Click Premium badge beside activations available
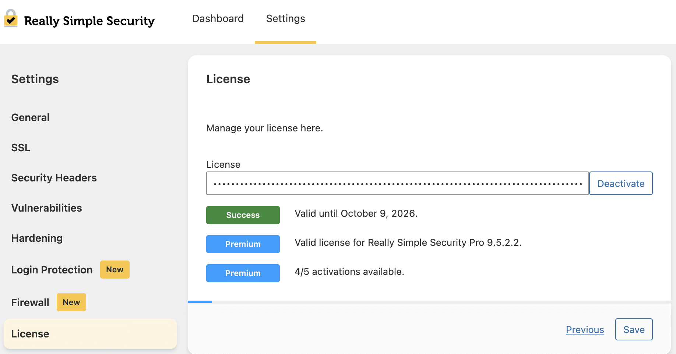This screenshot has height=354, width=676. (x=243, y=273)
